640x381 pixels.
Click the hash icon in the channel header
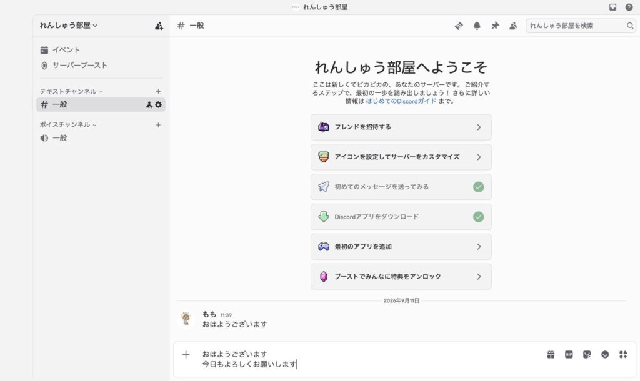181,26
